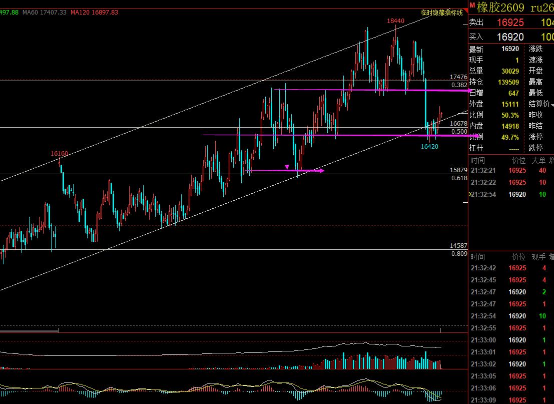Click the 临时隐藏指标线 link

pyautogui.click(x=441, y=13)
